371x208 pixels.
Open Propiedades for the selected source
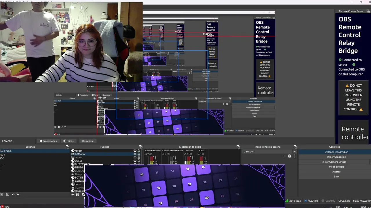pyautogui.click(x=48, y=141)
